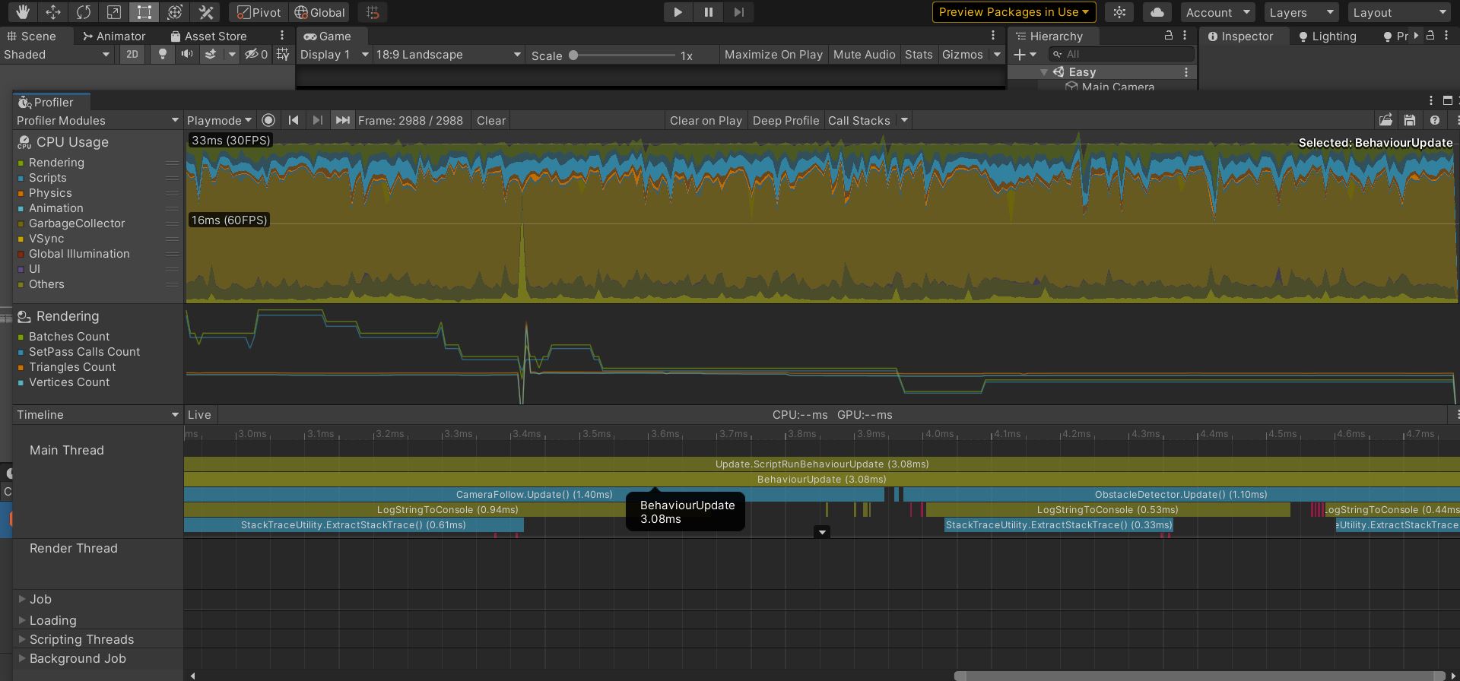Open Profiler Modules dropdown
The width and height of the screenshot is (1460, 681).
click(x=97, y=120)
